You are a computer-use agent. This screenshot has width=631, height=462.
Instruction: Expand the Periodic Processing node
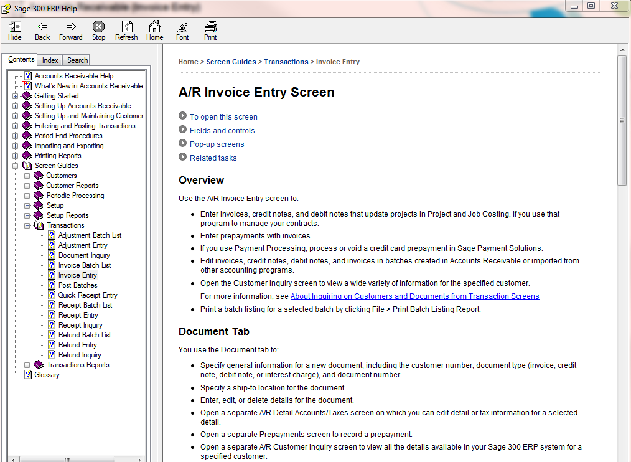point(27,196)
